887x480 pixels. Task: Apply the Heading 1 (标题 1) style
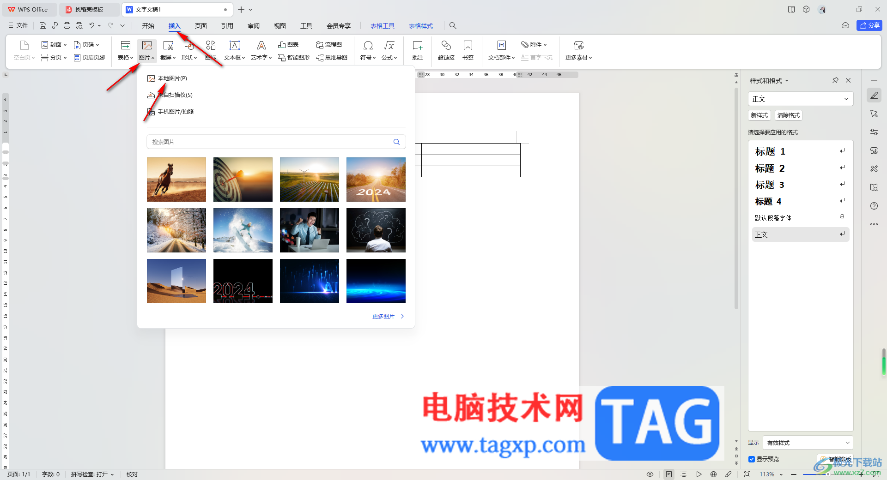point(801,151)
